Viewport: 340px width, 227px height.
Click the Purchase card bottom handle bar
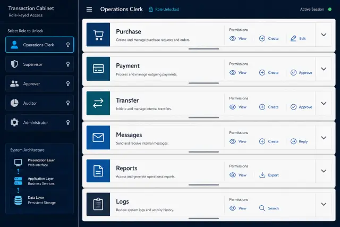tap(203, 49)
